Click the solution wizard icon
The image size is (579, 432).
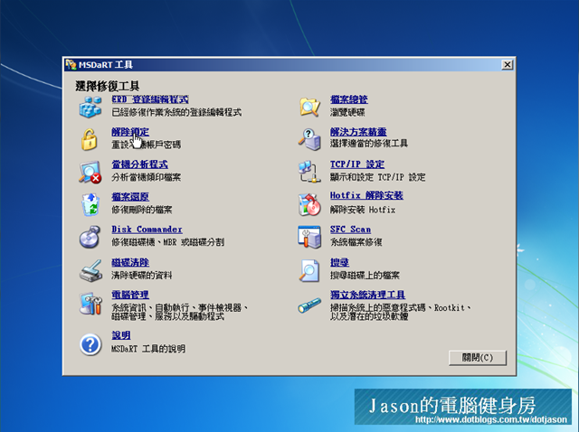pos(309,139)
